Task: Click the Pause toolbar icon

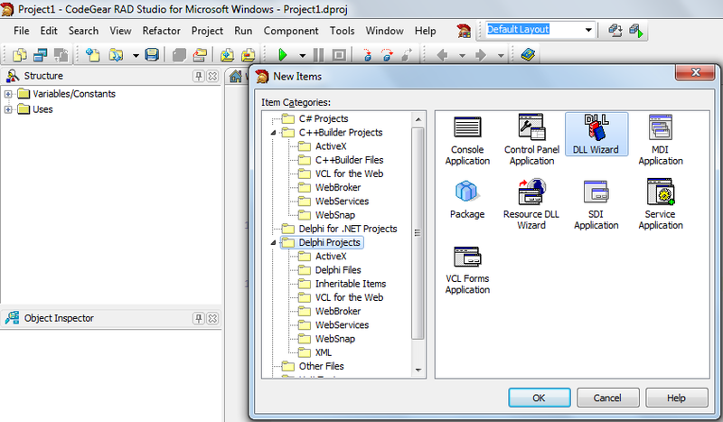Action: pos(318,55)
